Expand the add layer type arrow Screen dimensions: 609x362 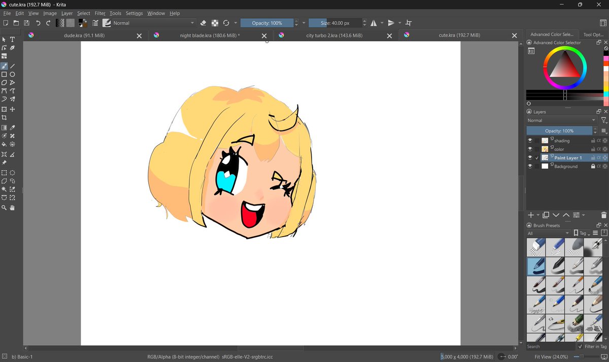538,215
